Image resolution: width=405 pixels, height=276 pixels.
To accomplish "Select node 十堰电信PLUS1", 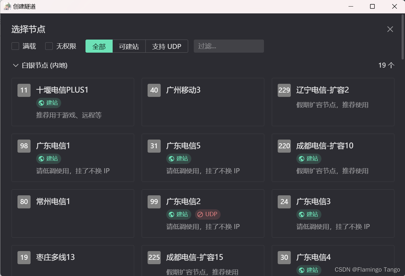I will click(x=73, y=102).
